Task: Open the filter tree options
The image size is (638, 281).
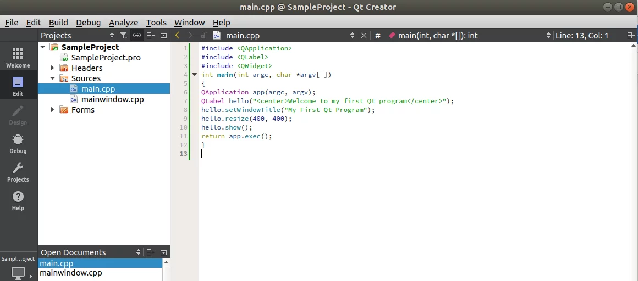Action: pyautogui.click(x=124, y=36)
